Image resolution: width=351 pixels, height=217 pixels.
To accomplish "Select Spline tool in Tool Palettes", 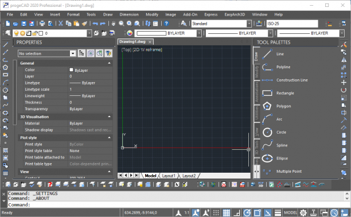I will click(267, 145).
